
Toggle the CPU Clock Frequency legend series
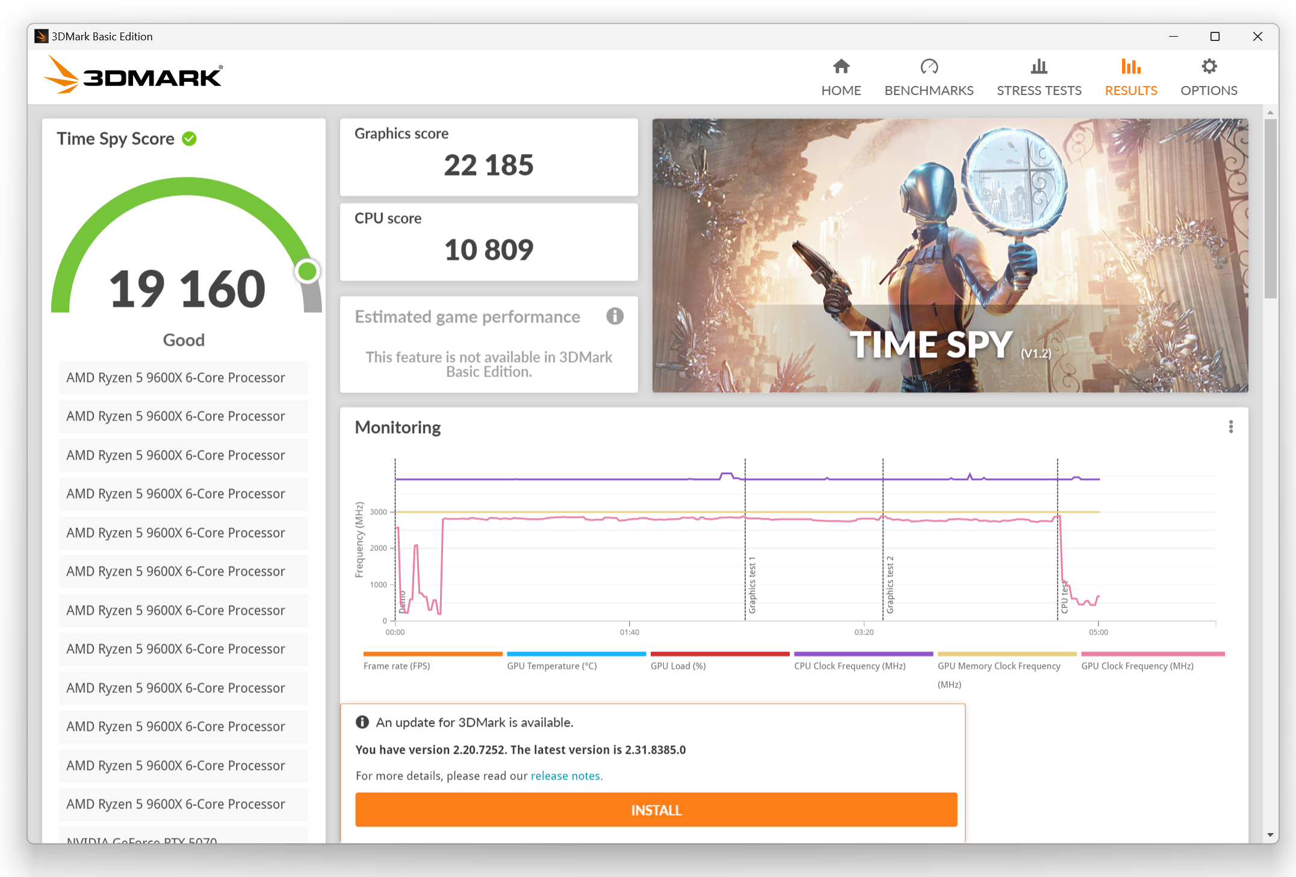[x=849, y=665]
